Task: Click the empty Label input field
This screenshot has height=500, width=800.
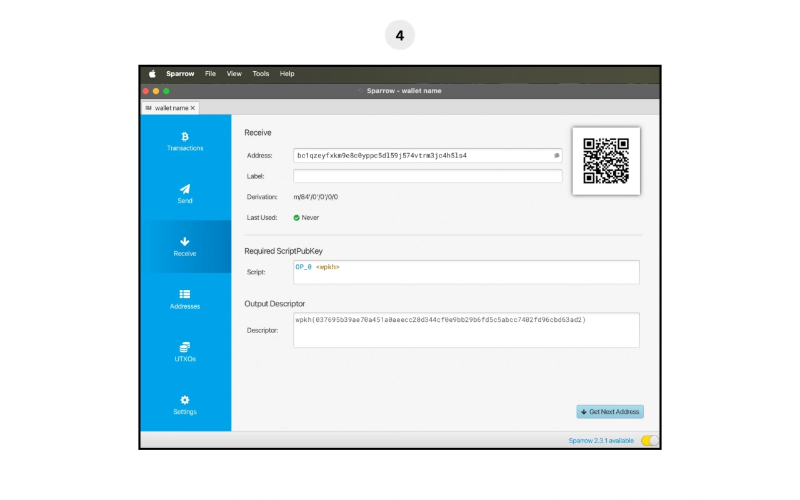Action: [x=427, y=176]
